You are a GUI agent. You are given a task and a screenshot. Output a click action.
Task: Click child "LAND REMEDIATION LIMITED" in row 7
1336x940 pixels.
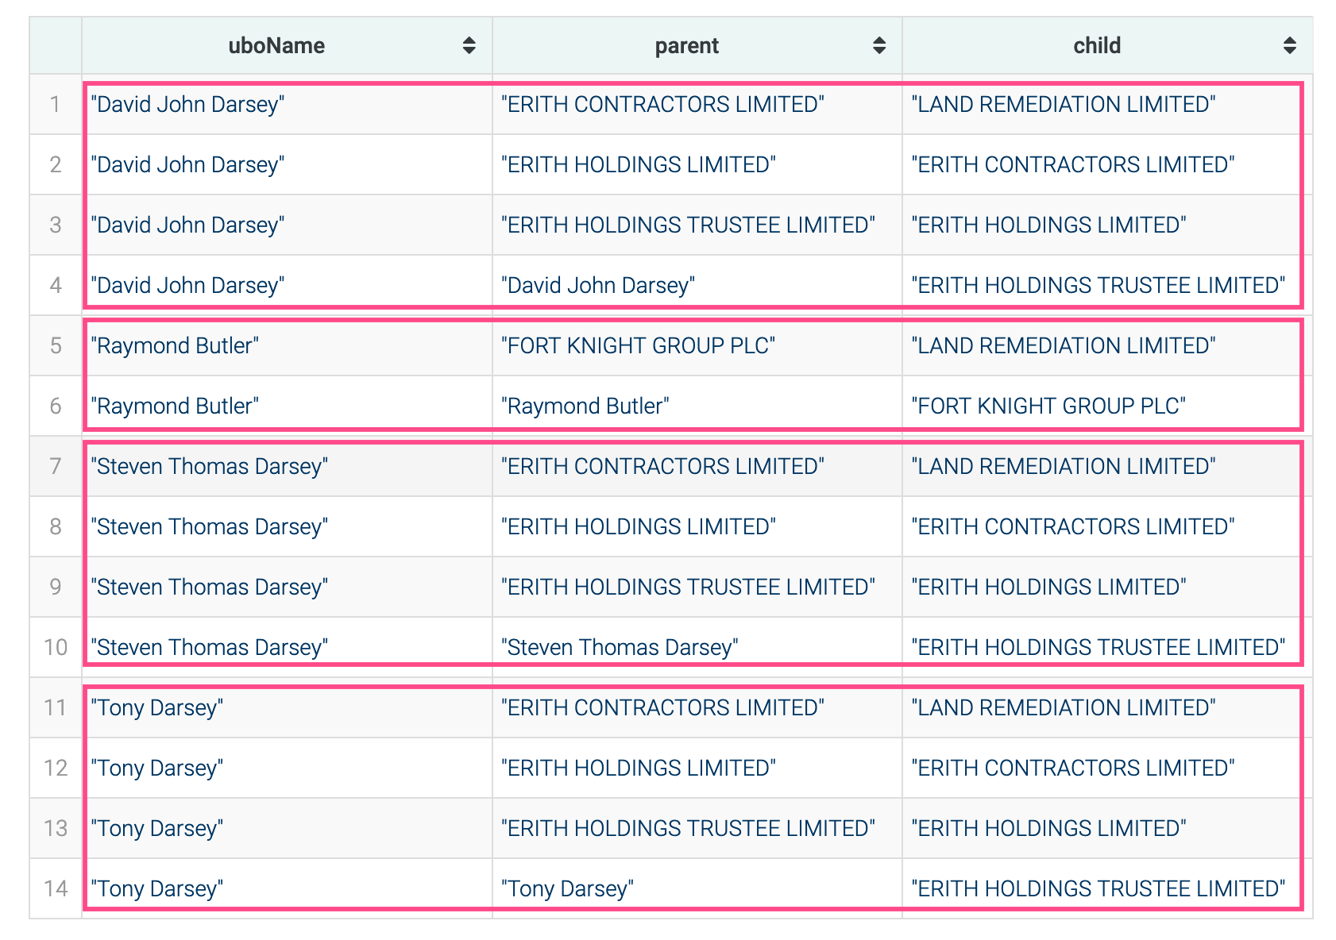[x=1063, y=466]
